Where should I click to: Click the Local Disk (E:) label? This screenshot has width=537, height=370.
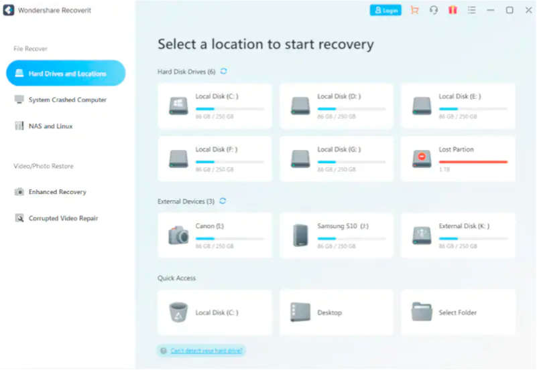tap(460, 96)
